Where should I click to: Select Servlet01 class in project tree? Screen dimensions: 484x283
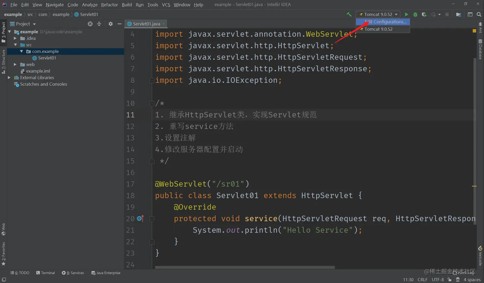click(44, 58)
